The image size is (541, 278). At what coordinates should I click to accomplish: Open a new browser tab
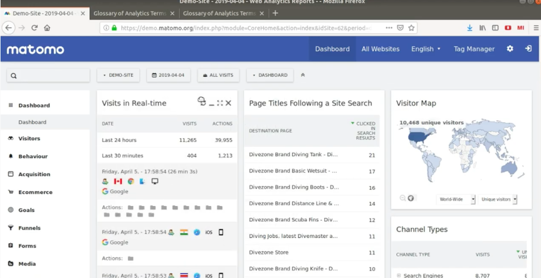pyautogui.click(x=275, y=13)
